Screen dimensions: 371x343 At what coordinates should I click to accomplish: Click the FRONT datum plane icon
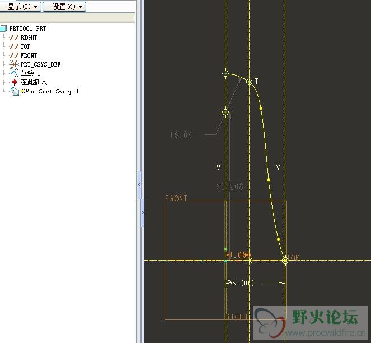(x=14, y=55)
